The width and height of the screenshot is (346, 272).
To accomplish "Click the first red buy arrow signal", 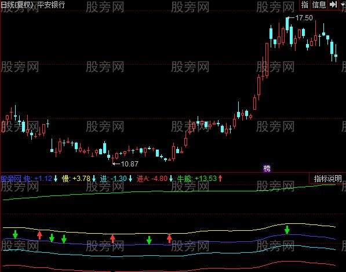I will point(39,235).
